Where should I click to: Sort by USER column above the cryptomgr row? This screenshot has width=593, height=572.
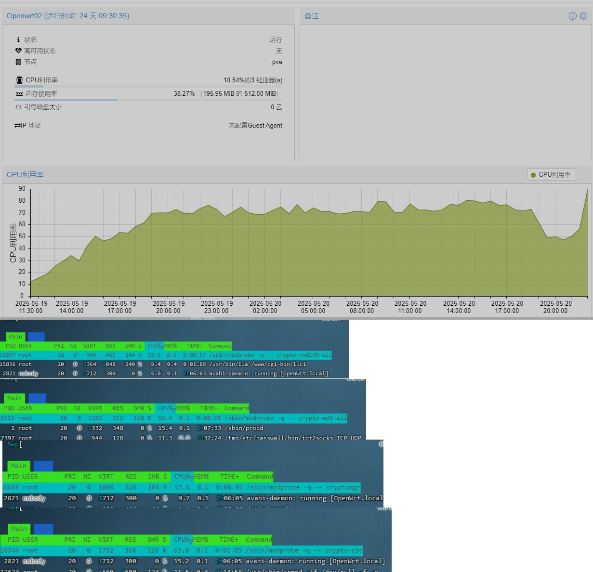click(x=30, y=477)
